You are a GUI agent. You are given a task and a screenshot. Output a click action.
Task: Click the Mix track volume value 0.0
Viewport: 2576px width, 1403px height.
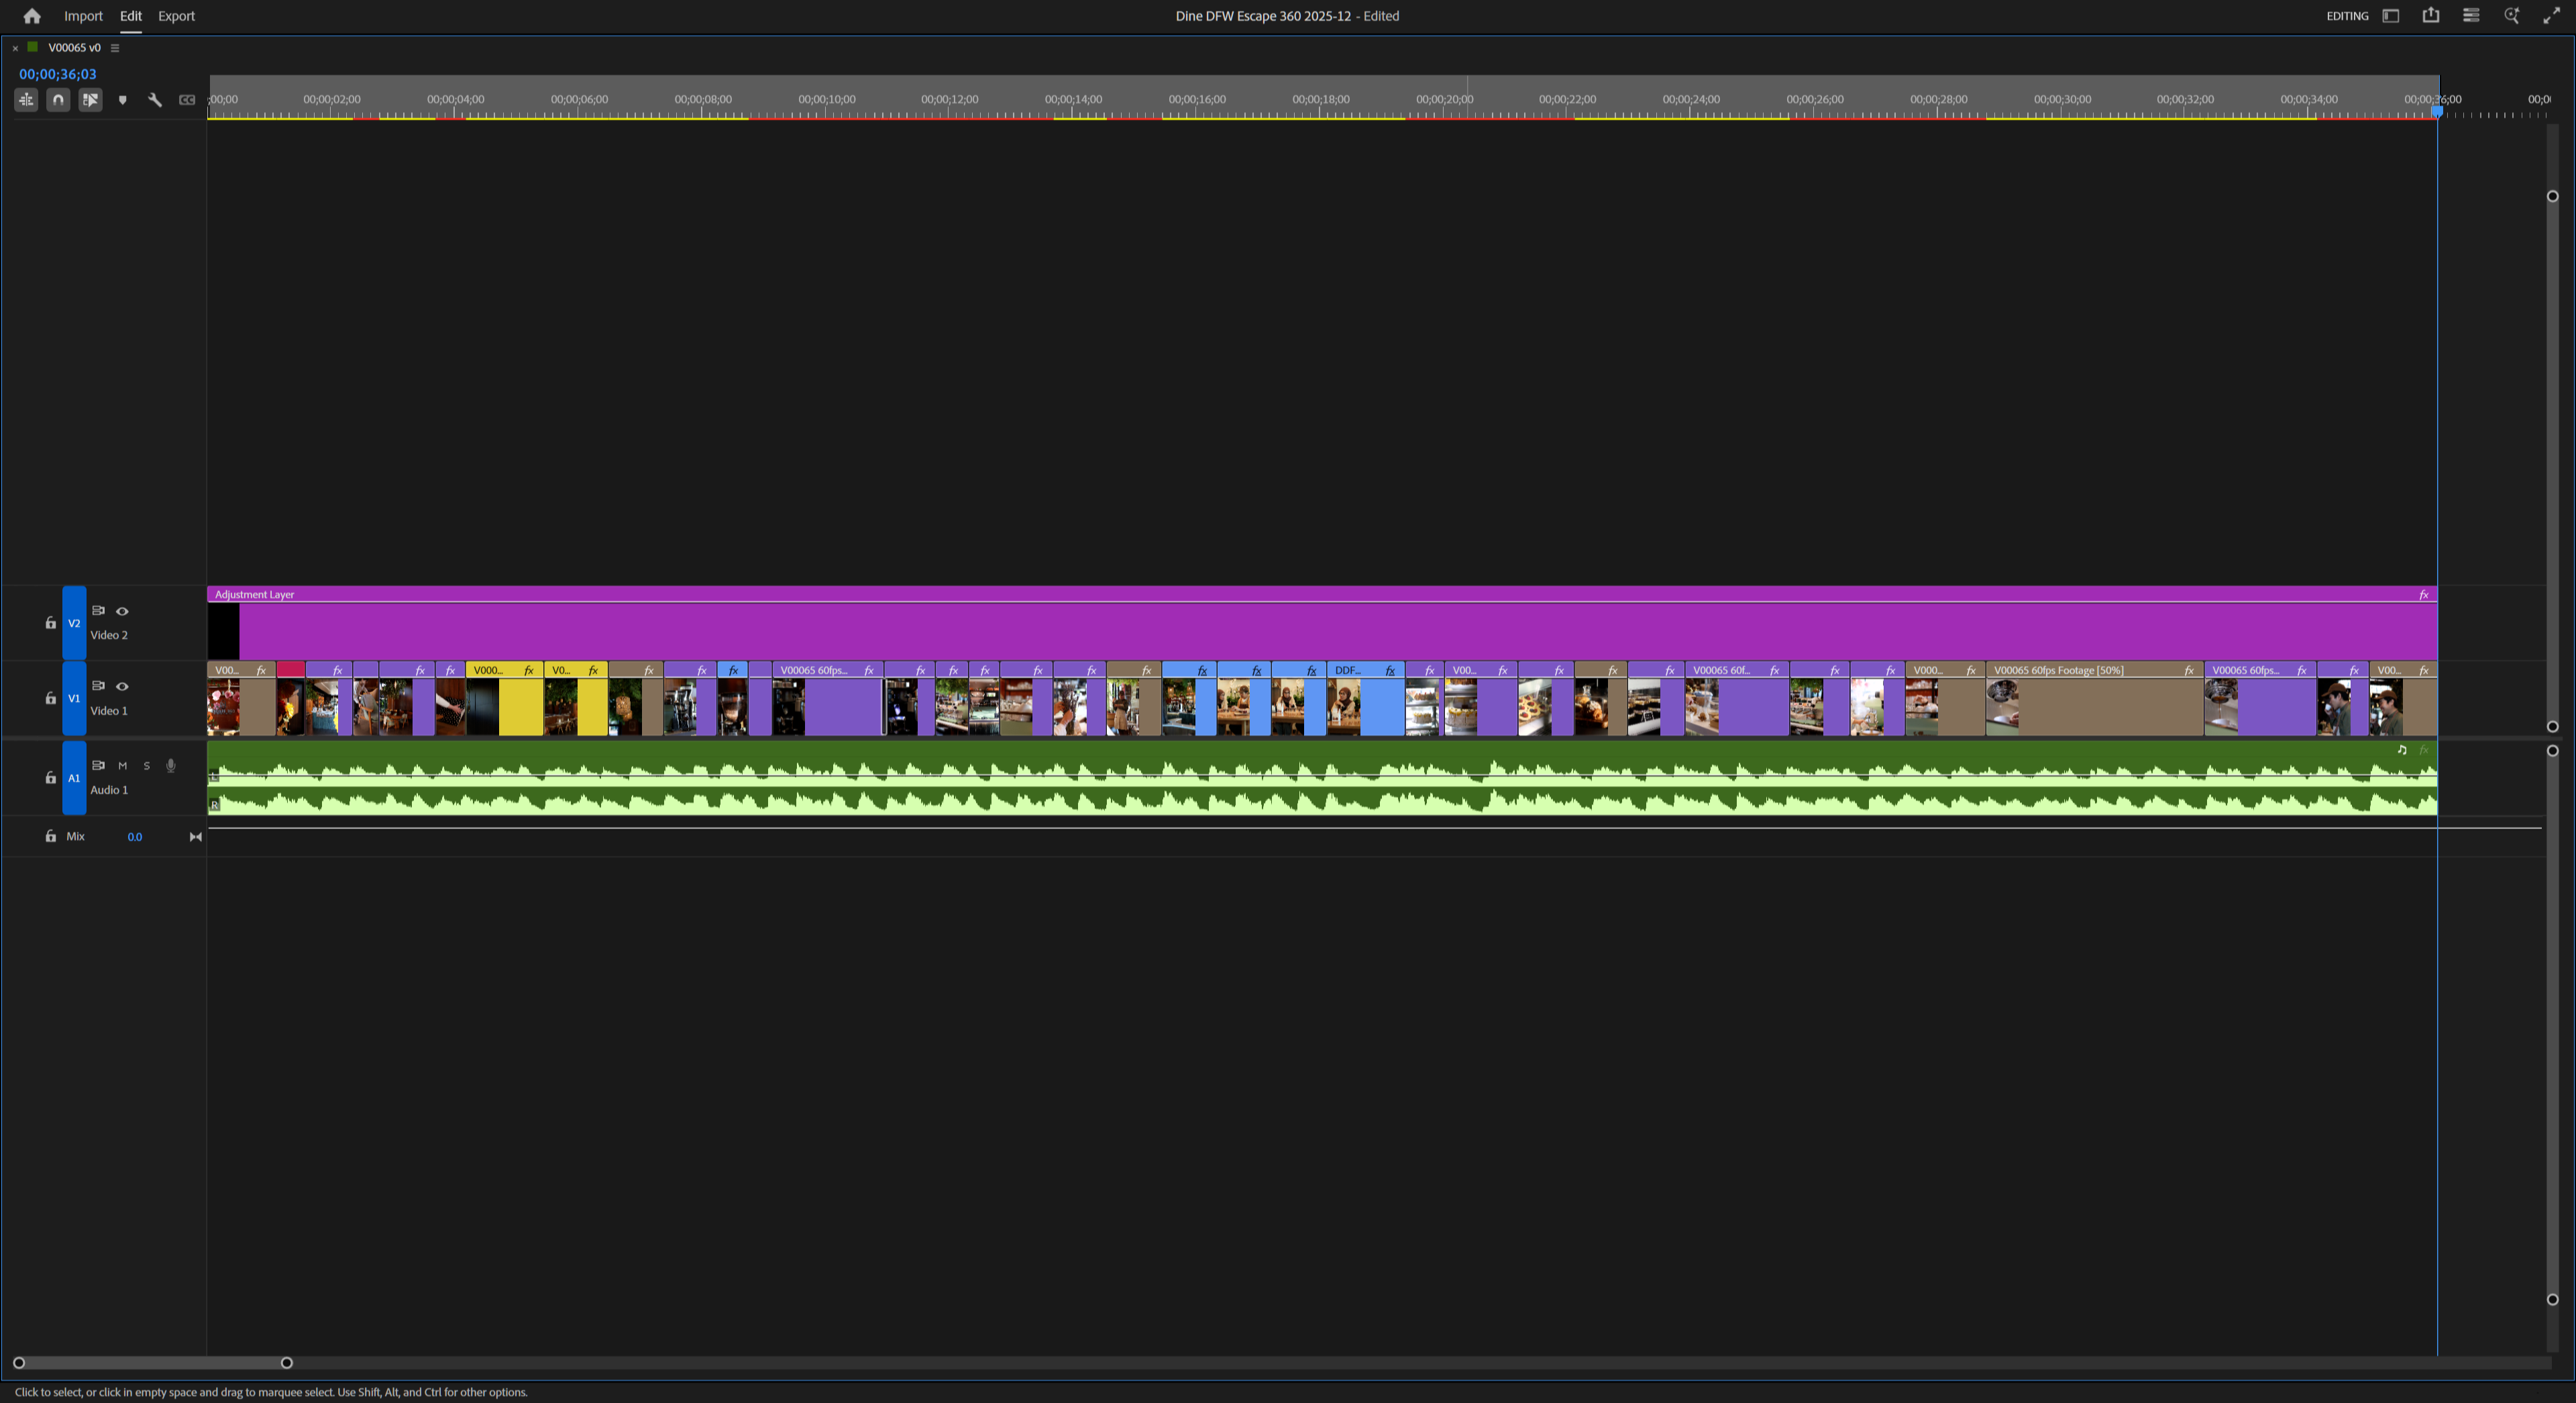point(135,837)
